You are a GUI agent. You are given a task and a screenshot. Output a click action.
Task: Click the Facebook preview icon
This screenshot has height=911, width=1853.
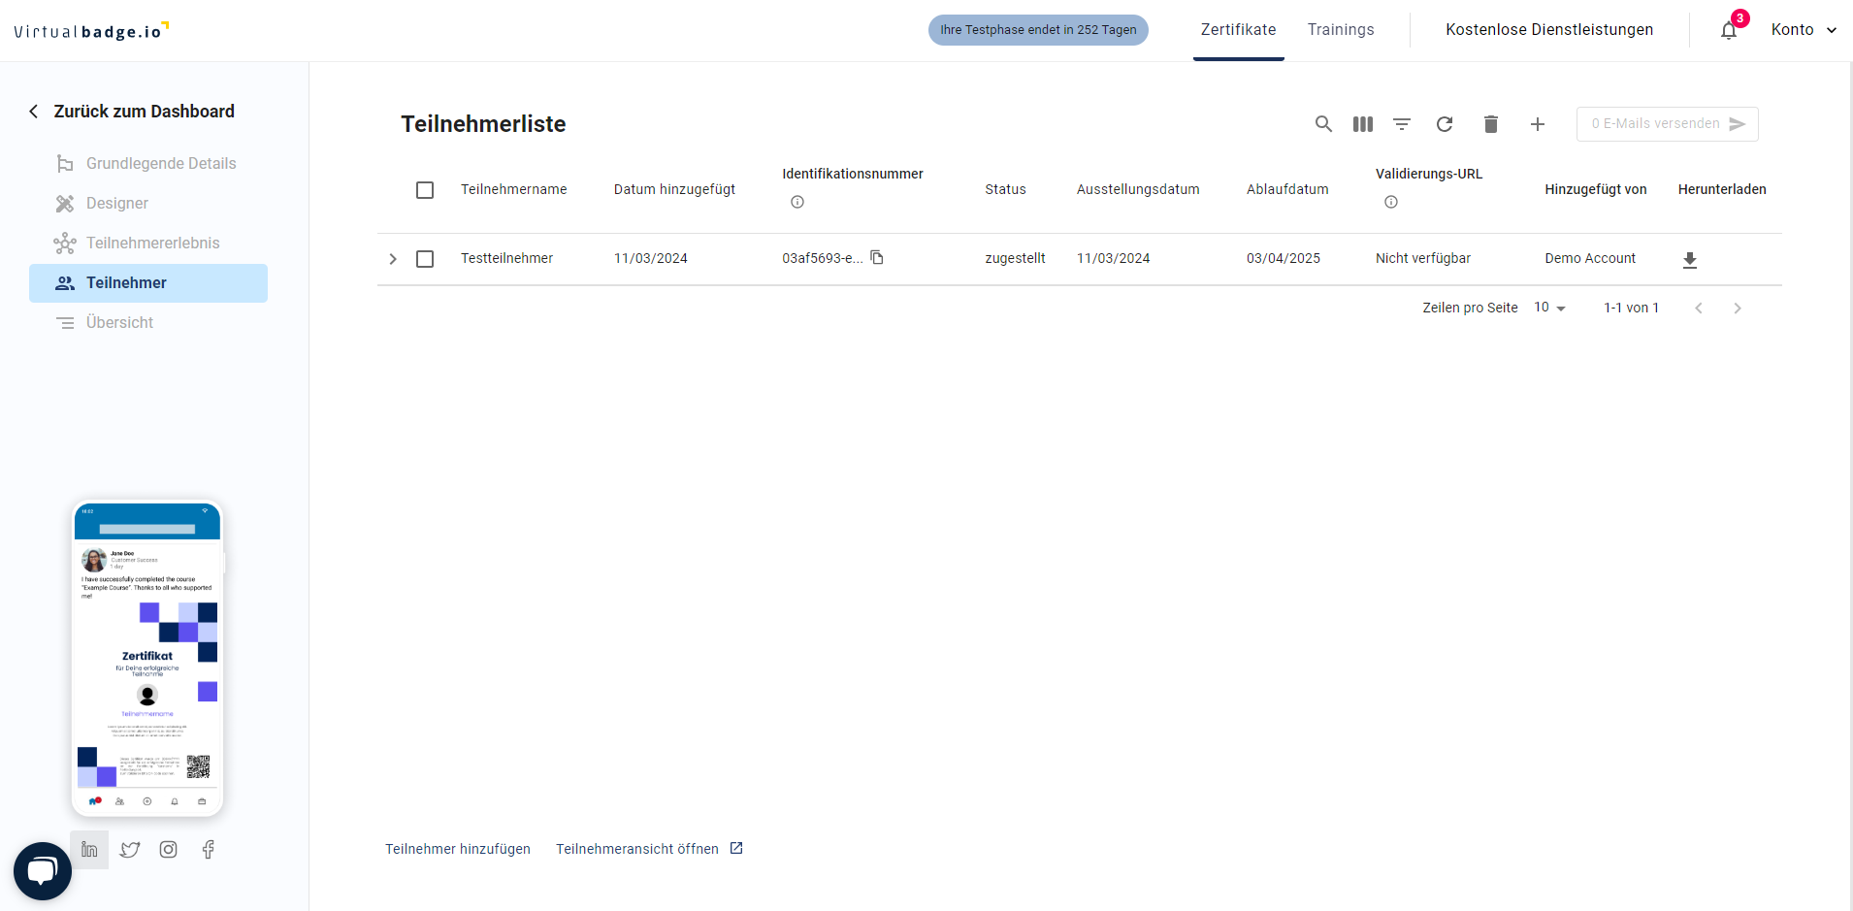coord(208,850)
